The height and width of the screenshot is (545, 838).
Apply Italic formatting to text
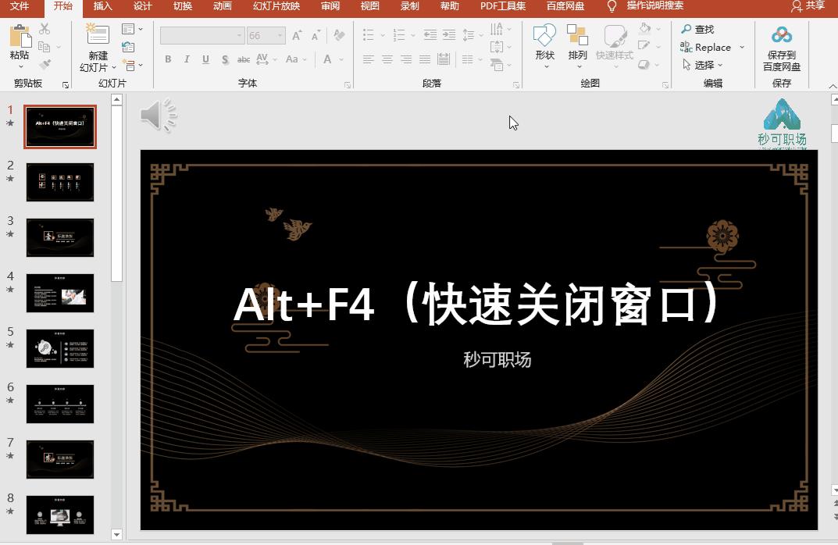point(186,59)
